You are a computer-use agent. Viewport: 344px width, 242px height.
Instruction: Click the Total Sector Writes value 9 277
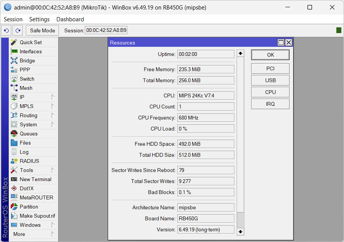point(206,181)
